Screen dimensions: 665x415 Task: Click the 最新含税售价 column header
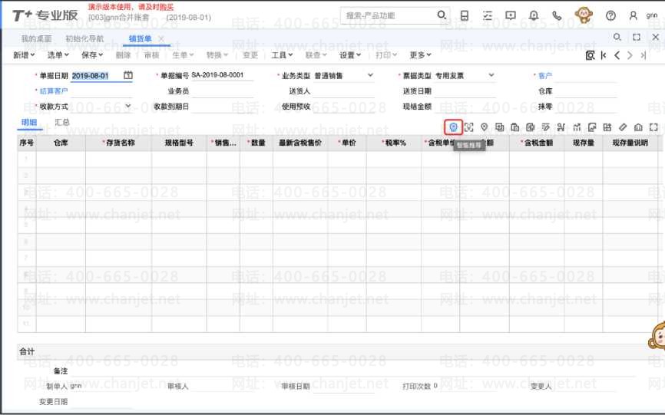[x=300, y=143]
